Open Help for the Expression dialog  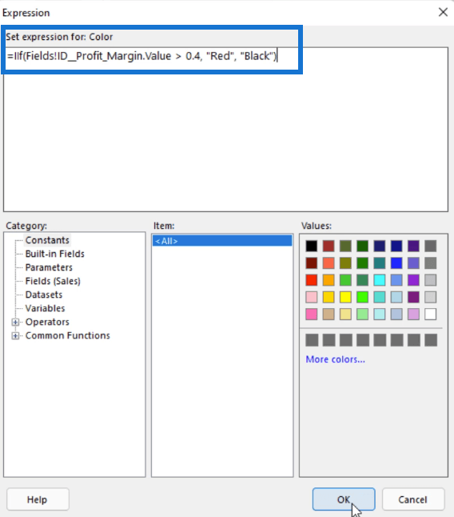pyautogui.click(x=38, y=499)
